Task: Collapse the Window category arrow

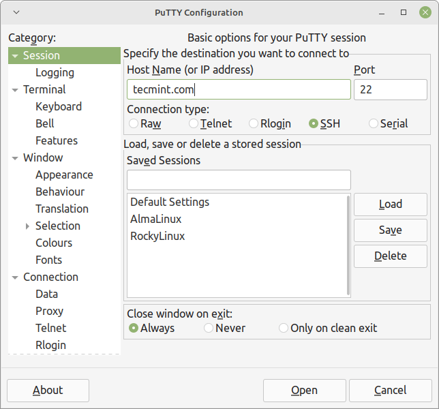Action: coord(15,158)
